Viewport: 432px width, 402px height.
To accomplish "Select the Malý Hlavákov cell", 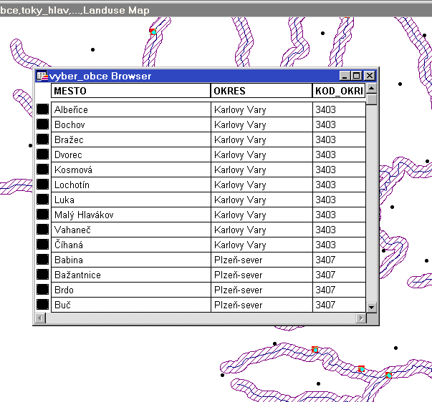I will (x=131, y=215).
